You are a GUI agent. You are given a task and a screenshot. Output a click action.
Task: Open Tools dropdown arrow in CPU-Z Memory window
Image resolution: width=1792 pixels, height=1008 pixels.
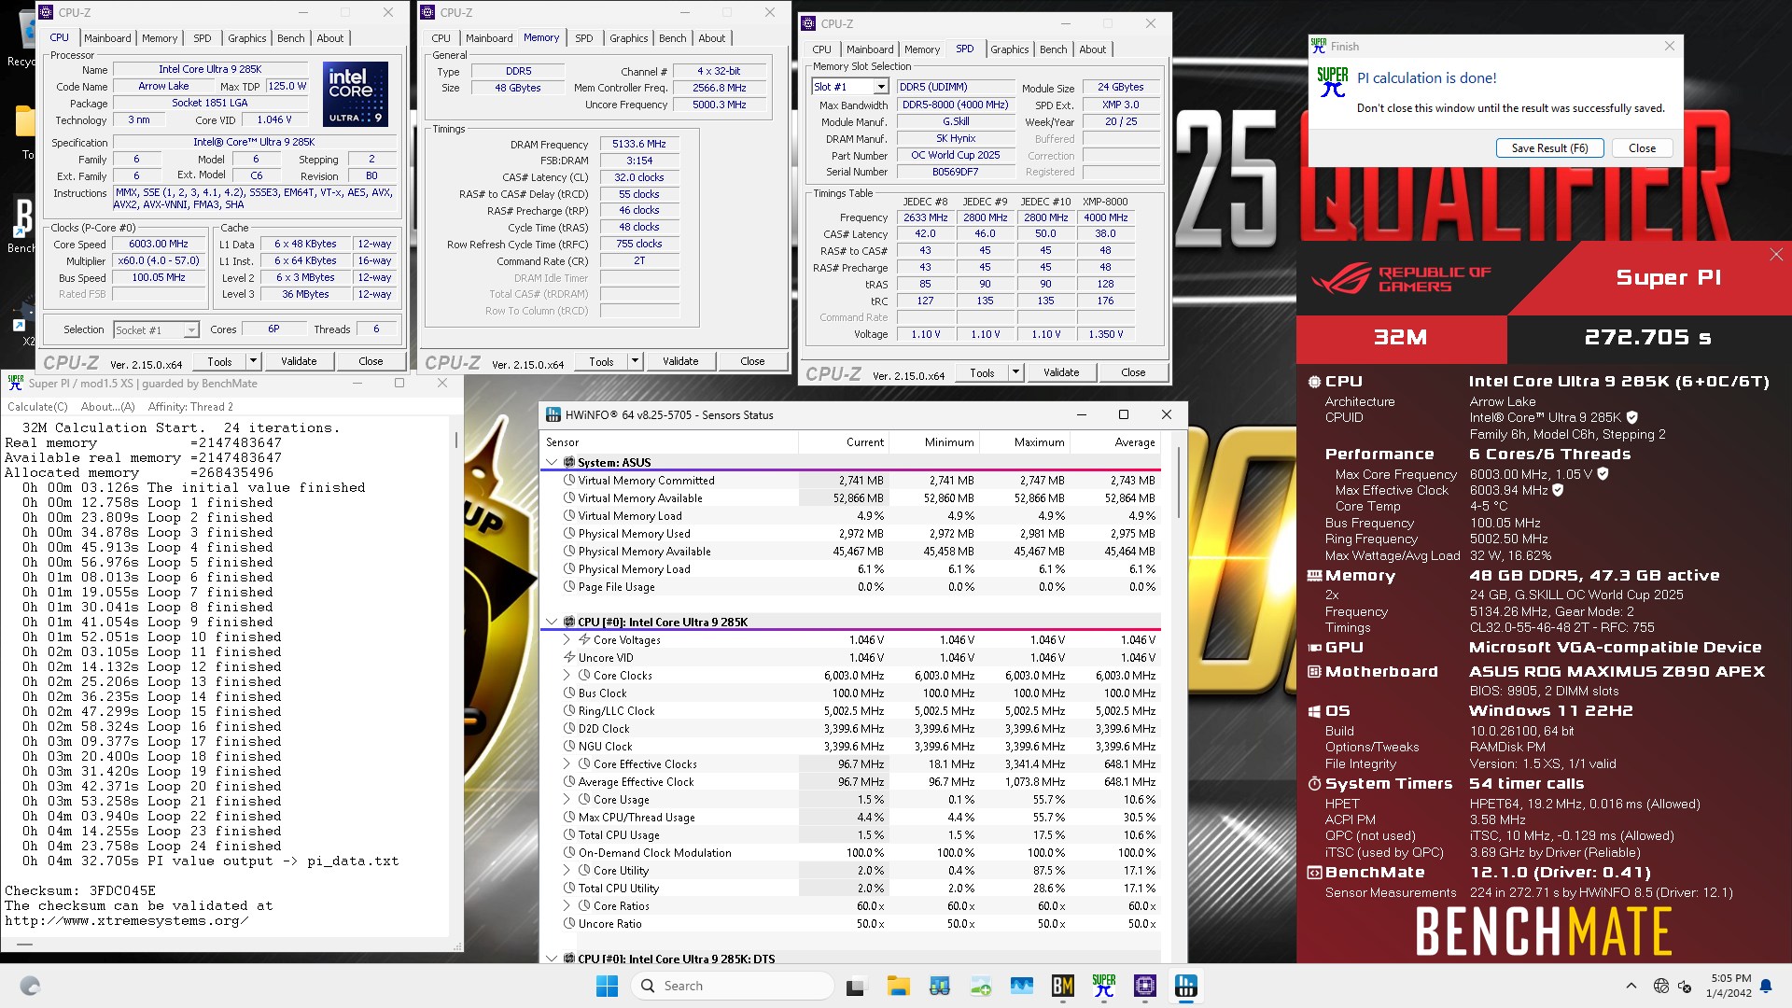635,361
